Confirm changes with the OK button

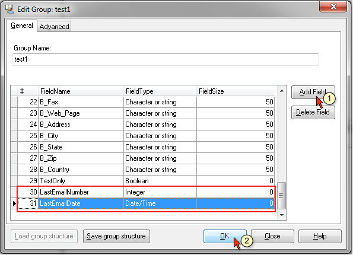tap(225, 236)
